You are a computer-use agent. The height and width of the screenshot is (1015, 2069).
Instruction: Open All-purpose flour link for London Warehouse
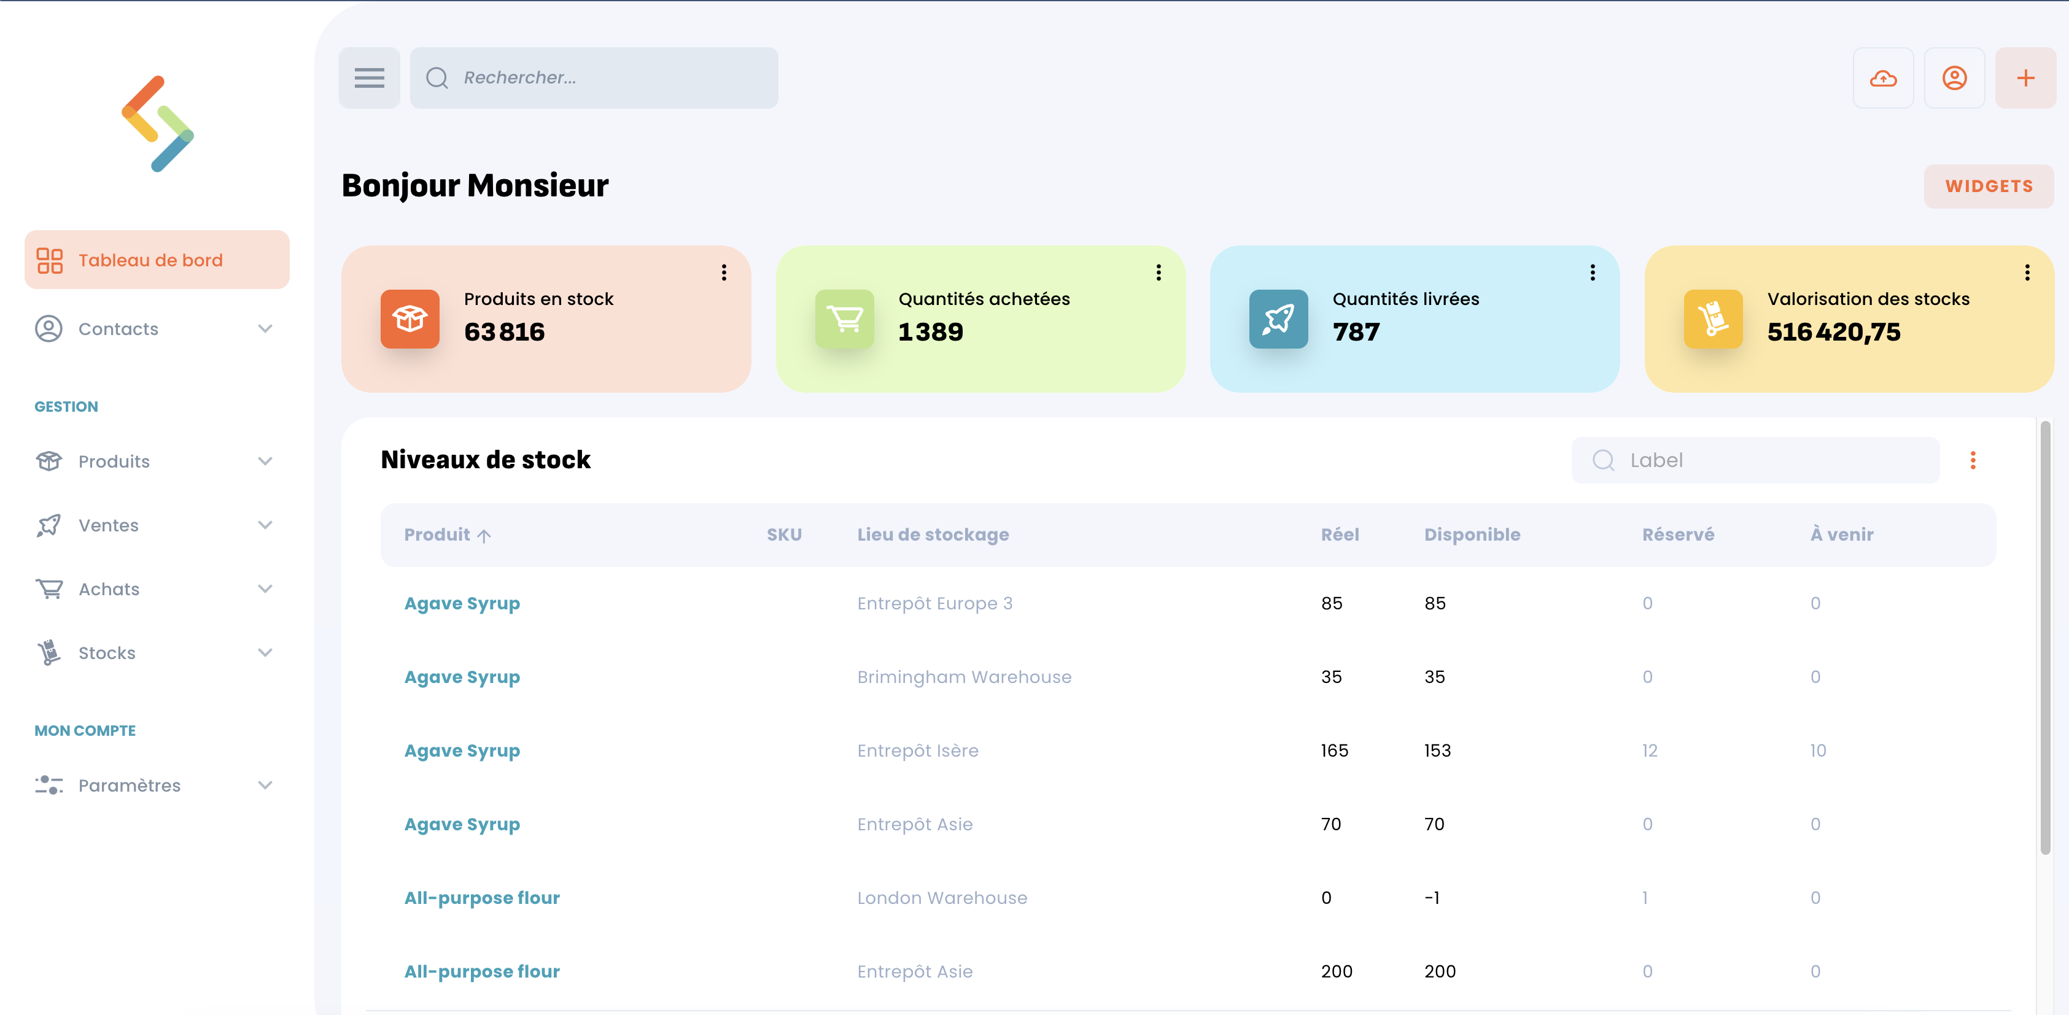[482, 898]
